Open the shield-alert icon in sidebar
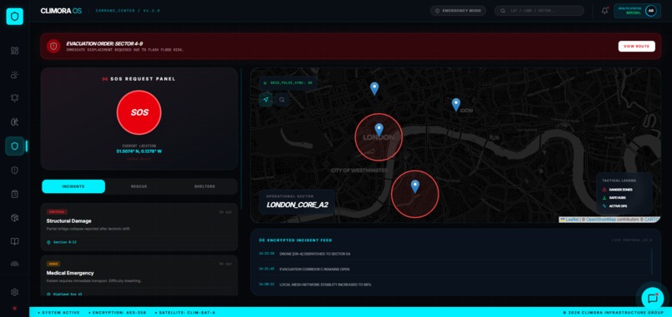 pos(14,171)
